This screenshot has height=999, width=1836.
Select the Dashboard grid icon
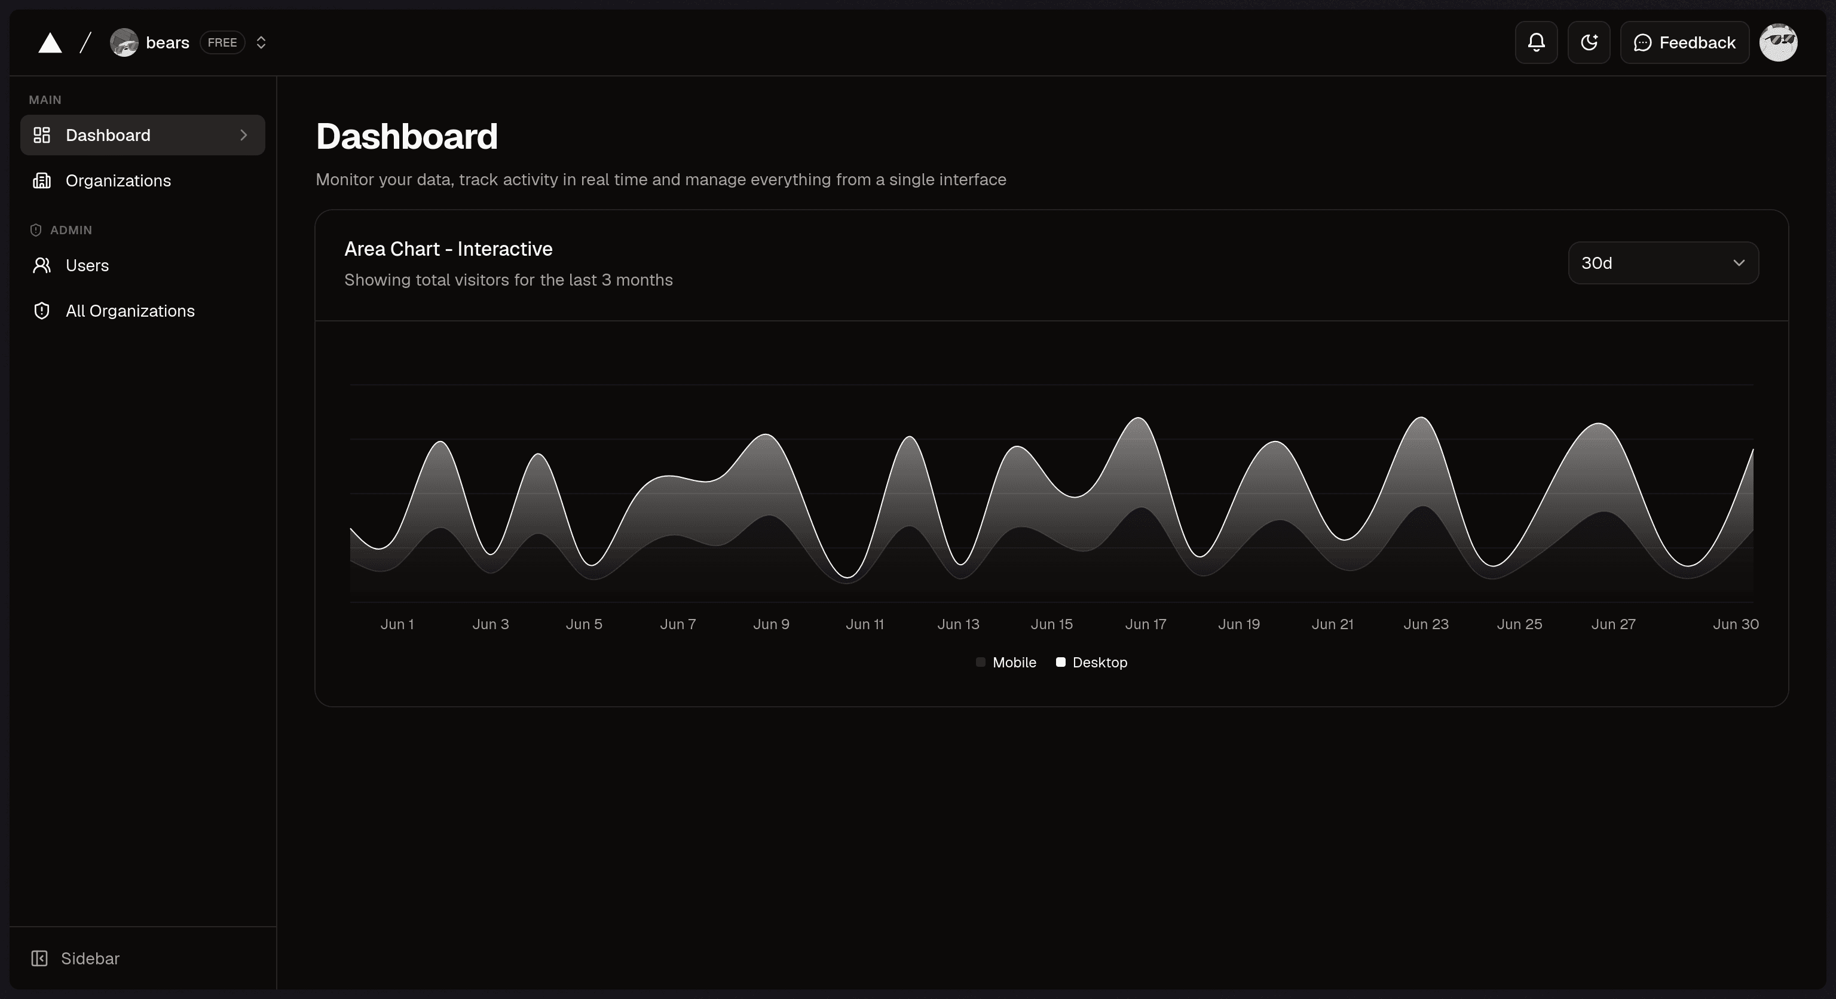pyautogui.click(x=41, y=134)
